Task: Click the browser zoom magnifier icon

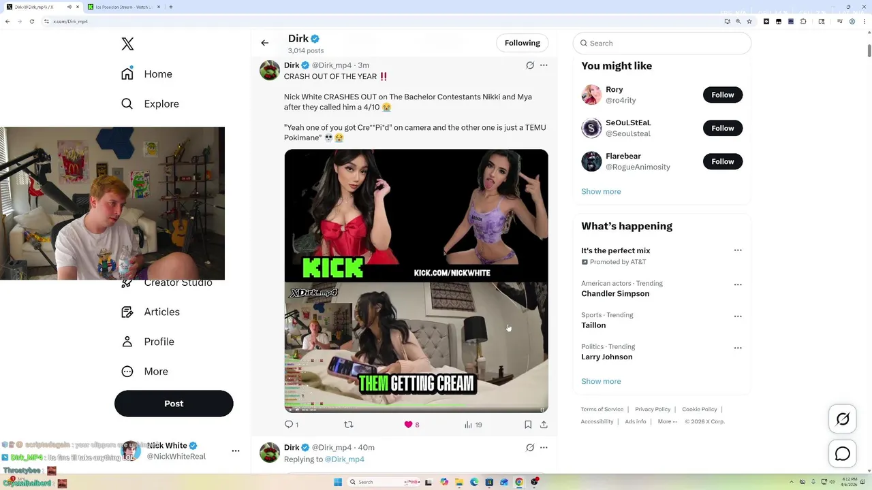Action: coord(738,22)
